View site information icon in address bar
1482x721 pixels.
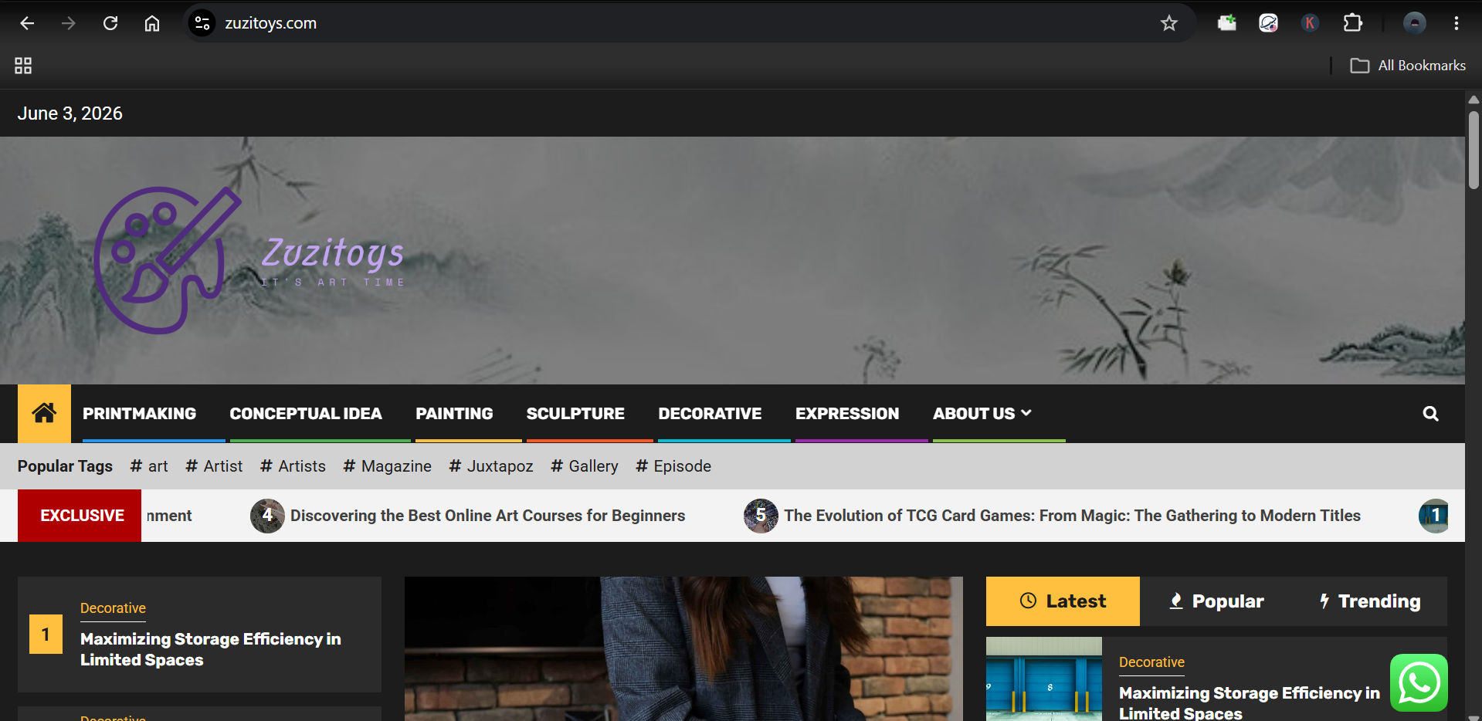202,23
